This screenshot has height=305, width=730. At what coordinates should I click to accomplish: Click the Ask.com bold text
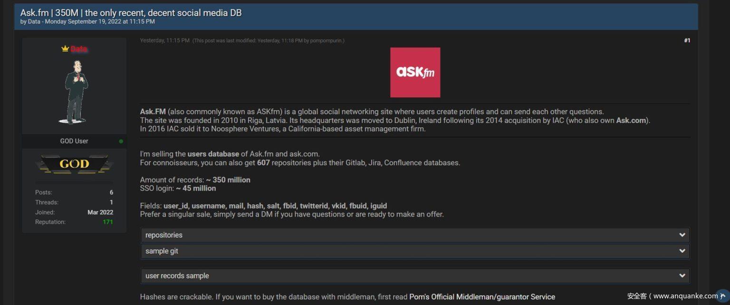click(631, 121)
